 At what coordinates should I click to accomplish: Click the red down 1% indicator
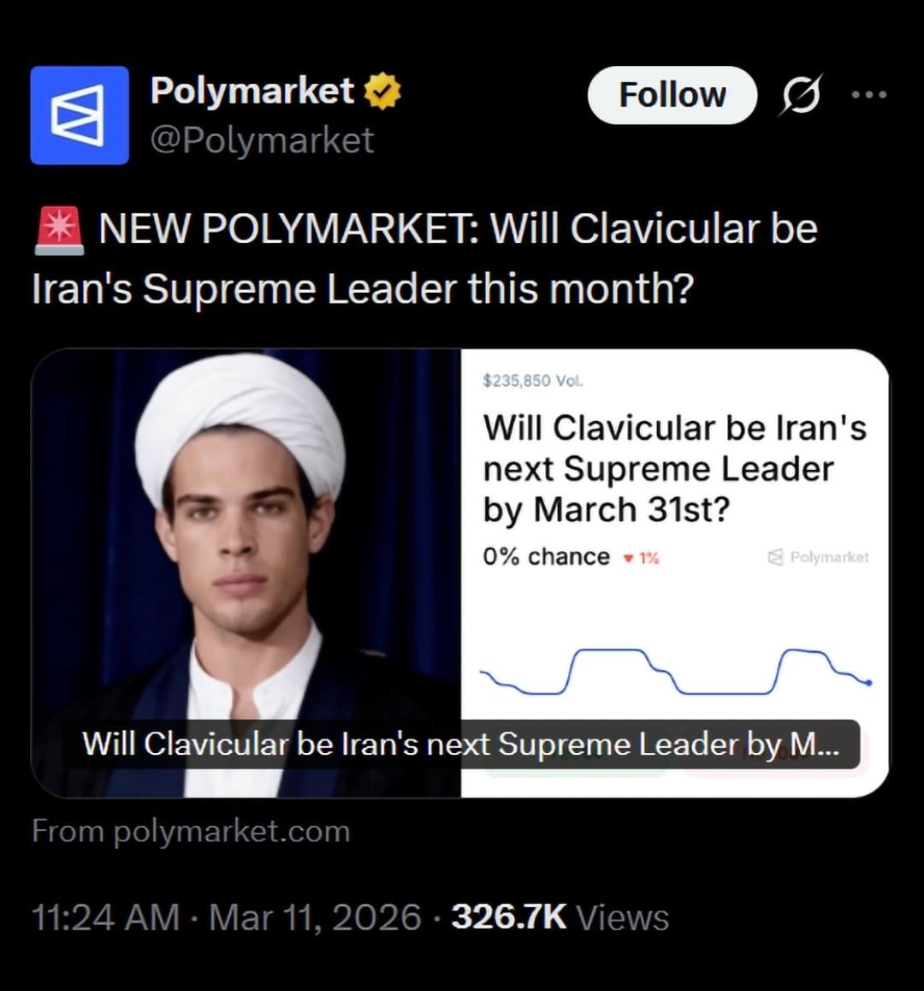pyautogui.click(x=642, y=558)
